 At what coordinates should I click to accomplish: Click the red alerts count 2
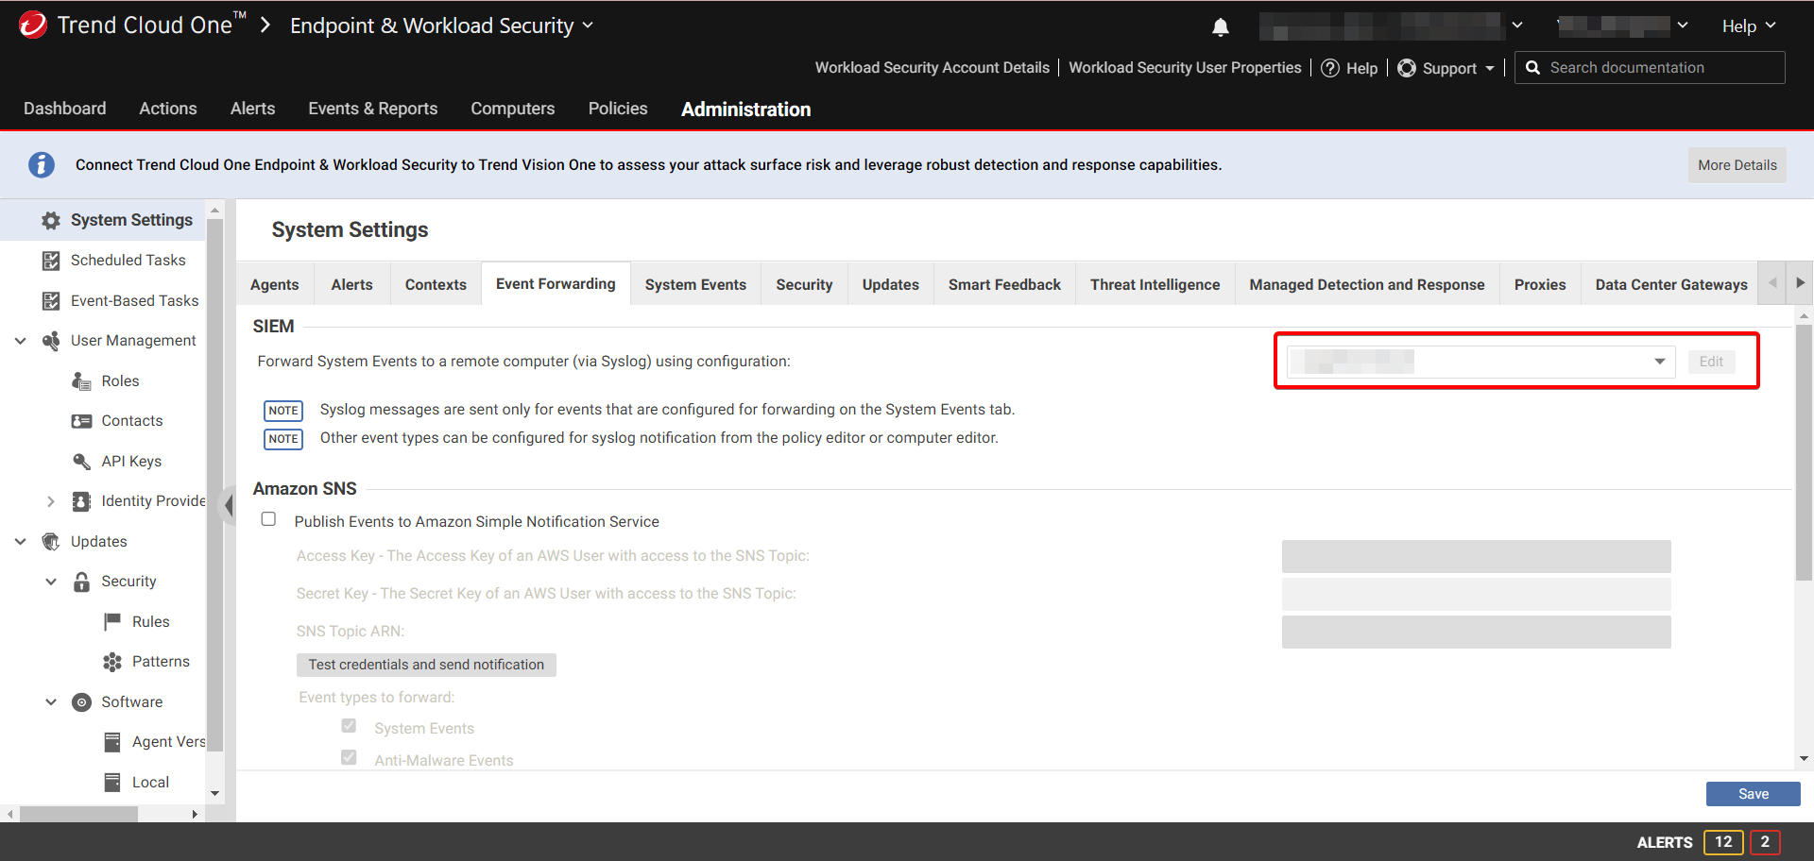(1765, 842)
